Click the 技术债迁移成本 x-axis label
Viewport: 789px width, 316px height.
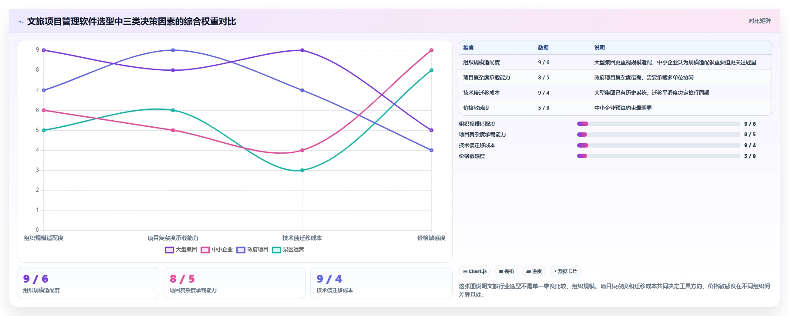pos(302,238)
